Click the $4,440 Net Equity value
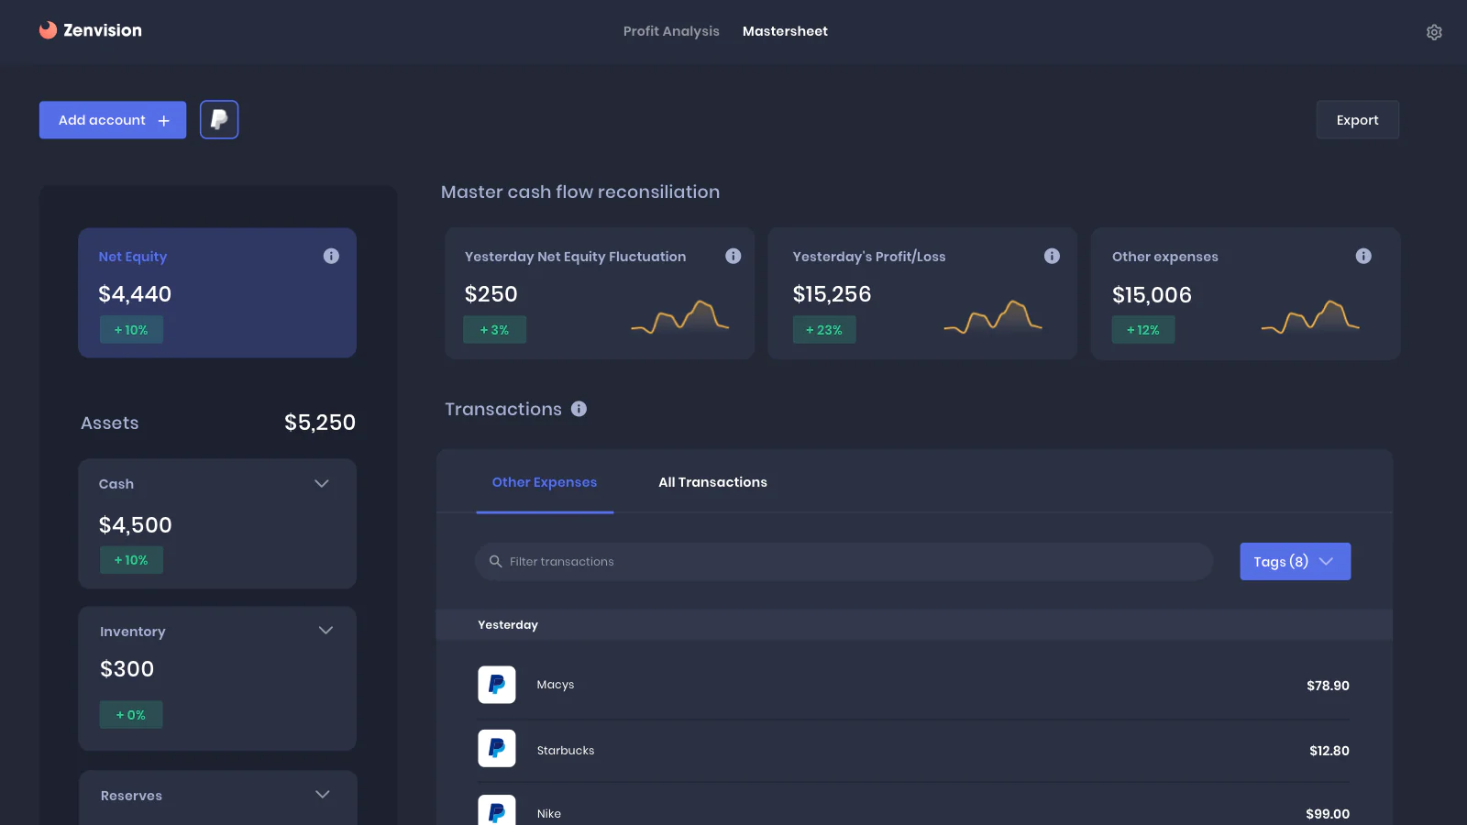This screenshot has height=825, width=1467. point(135,294)
